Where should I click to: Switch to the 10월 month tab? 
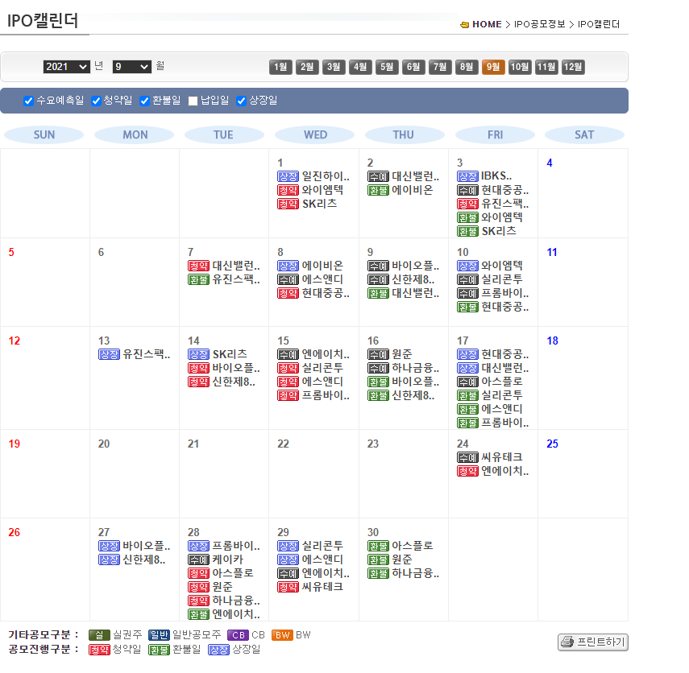tap(520, 67)
